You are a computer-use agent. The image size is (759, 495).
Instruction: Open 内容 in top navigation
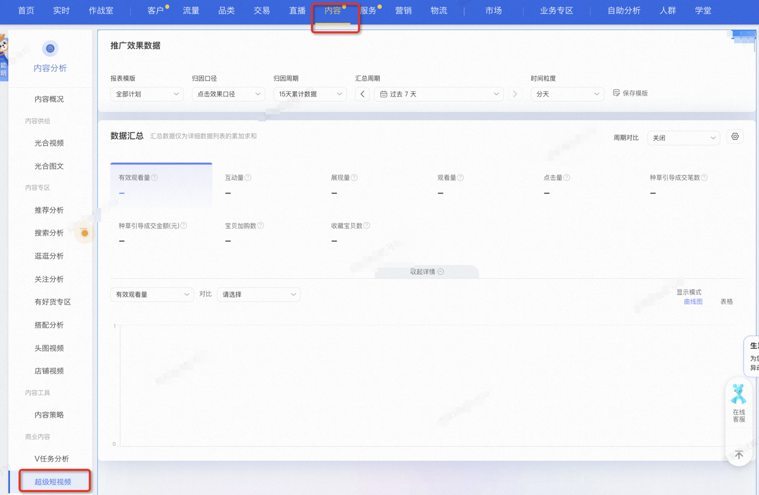(x=333, y=11)
